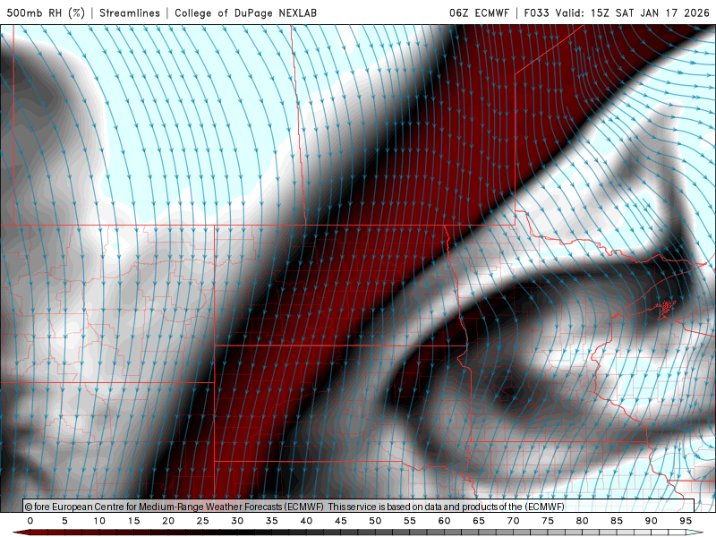Click the "85" colorbar scale label
716x537 pixels.
point(617,521)
